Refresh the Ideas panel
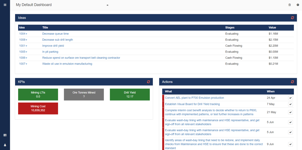Screen dimensions: 302x150 click(292, 18)
